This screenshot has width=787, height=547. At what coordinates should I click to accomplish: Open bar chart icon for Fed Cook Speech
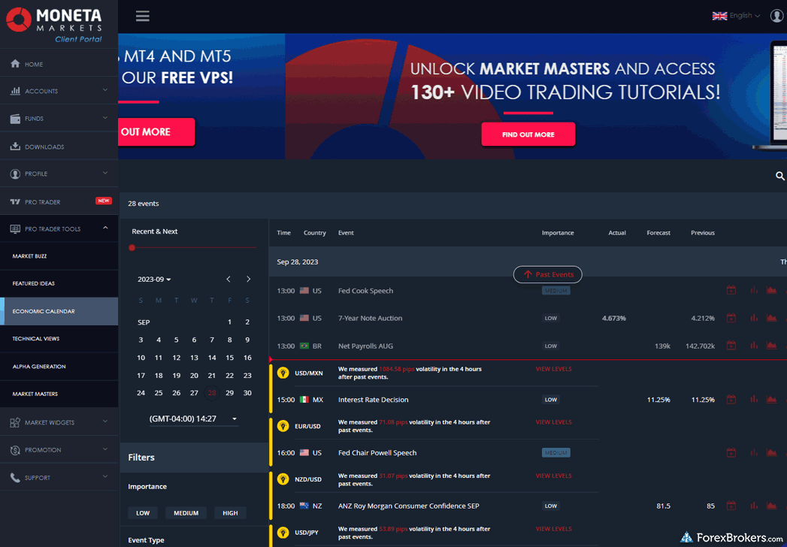tap(754, 290)
